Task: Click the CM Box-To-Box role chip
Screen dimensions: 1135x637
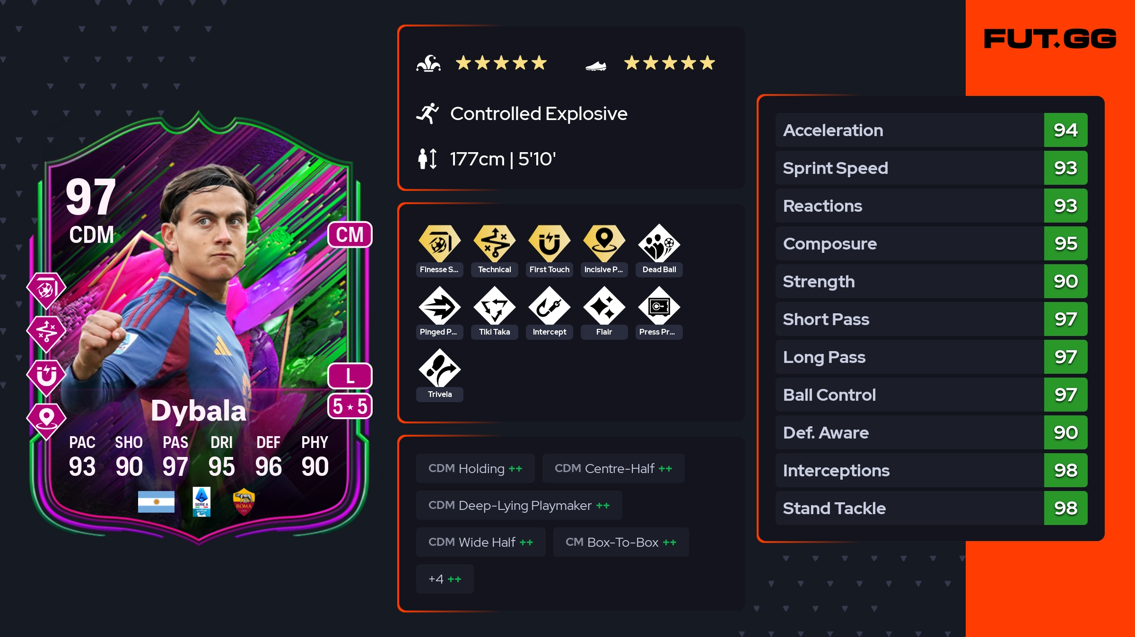Action: [621, 542]
